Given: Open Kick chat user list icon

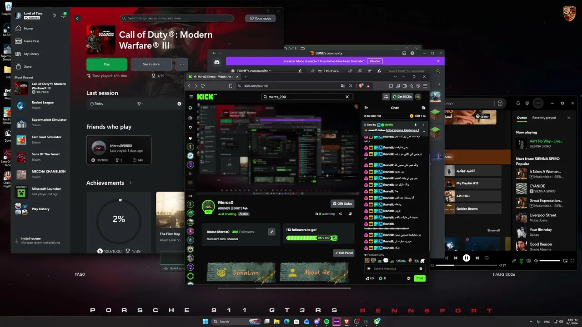Looking at the screenshot, I should click(x=423, y=108).
